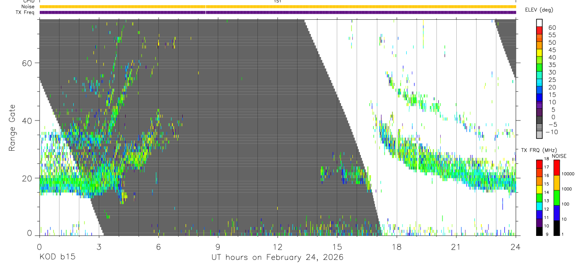Image resolution: width=580 pixels, height=267 pixels.
Task: Click NOISE legend value '10000'
Action: tap(568, 174)
